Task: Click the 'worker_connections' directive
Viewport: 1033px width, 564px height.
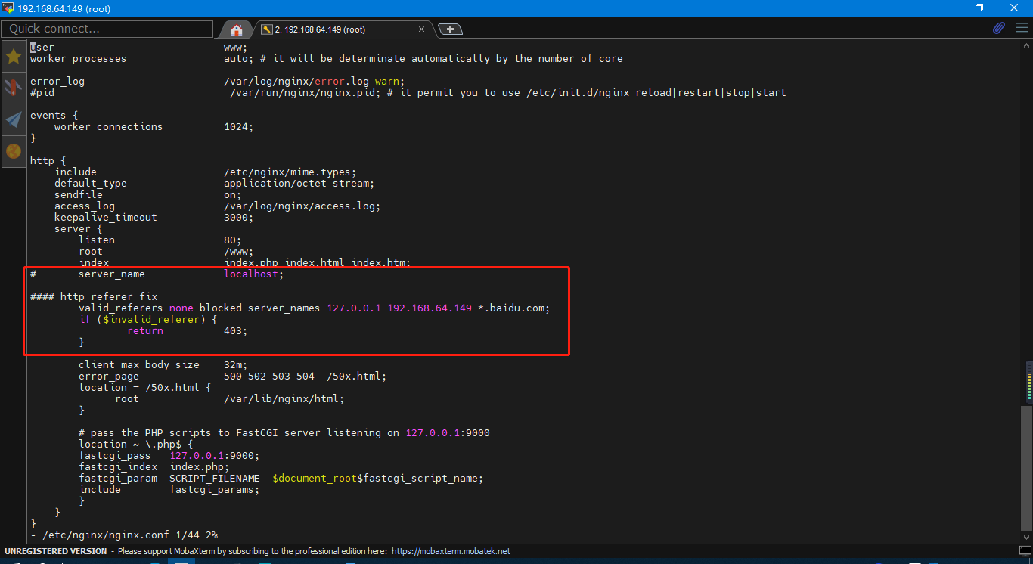Action: pos(108,126)
